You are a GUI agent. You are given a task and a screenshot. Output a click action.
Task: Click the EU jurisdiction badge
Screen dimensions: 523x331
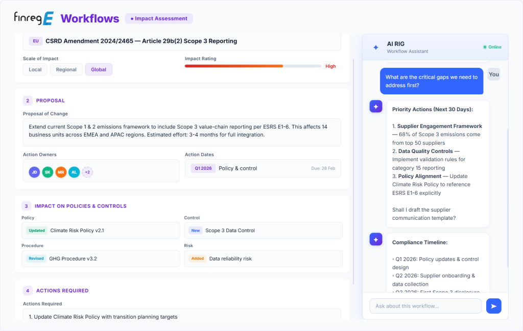tap(36, 41)
